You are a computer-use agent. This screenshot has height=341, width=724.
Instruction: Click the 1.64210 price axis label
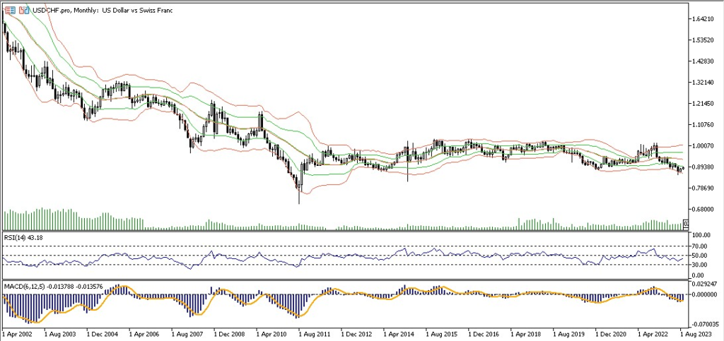click(703, 19)
